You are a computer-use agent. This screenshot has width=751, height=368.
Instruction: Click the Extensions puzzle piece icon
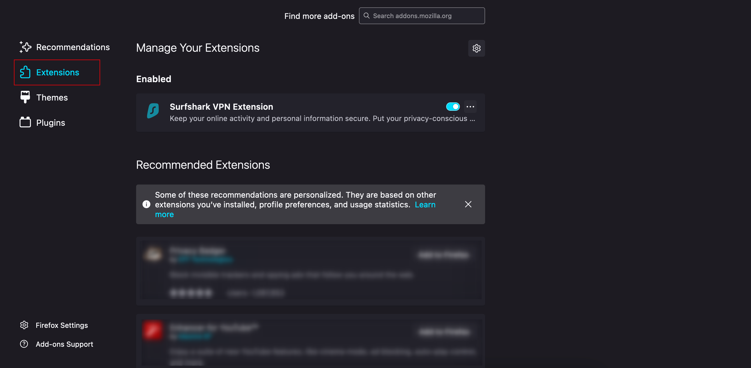[x=25, y=72]
